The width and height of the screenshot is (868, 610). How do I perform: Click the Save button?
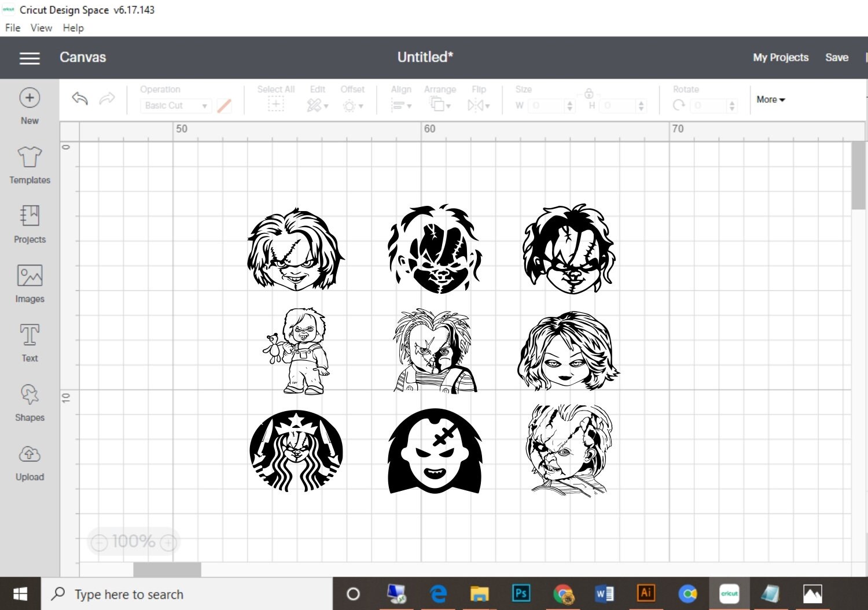(x=837, y=57)
